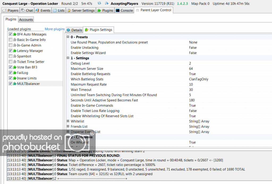The width and height of the screenshot is (272, 184).
Task: Open the Accounts tab
Action: pyautogui.click(x=26, y=20)
